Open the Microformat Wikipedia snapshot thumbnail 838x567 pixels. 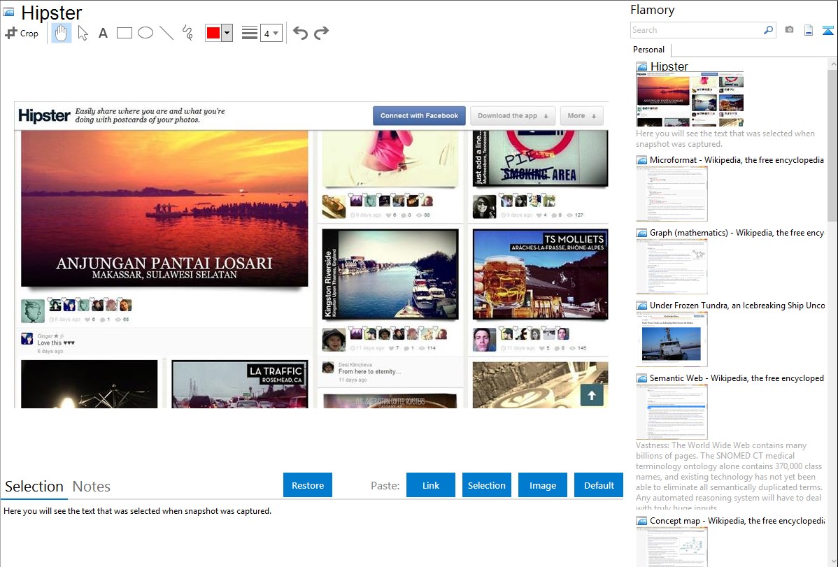tap(672, 194)
